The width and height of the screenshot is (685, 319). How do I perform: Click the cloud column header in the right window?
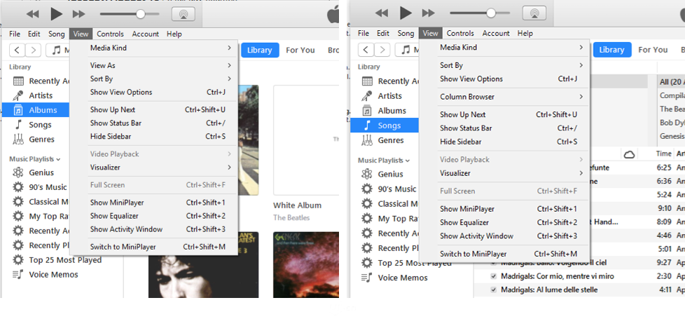(x=629, y=154)
